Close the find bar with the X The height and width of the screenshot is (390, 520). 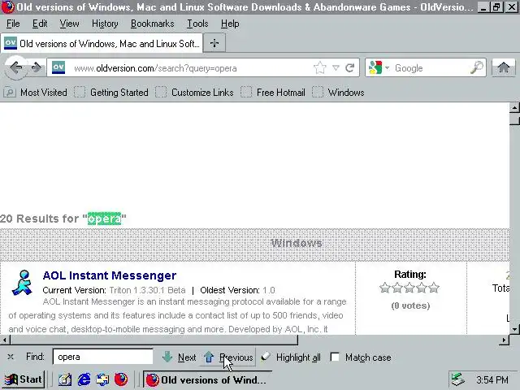pyautogui.click(x=11, y=357)
